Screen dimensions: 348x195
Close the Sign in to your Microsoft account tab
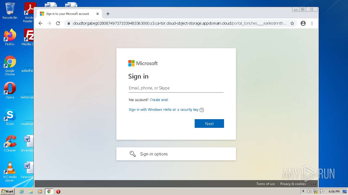pyautogui.click(x=98, y=14)
